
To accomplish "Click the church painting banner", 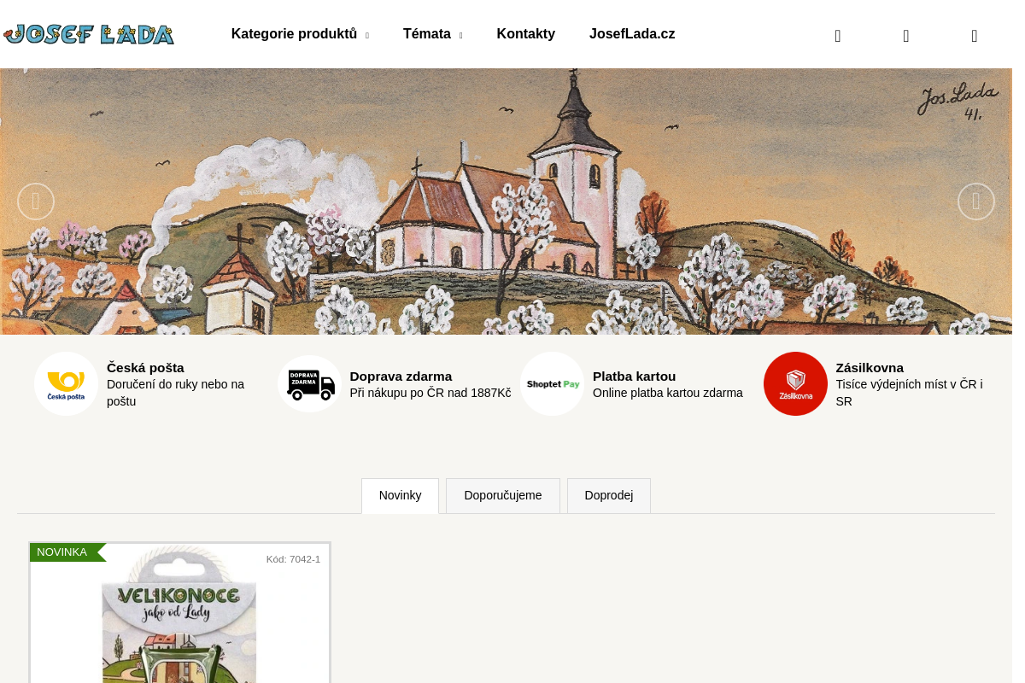I will pyautogui.click(x=506, y=201).
